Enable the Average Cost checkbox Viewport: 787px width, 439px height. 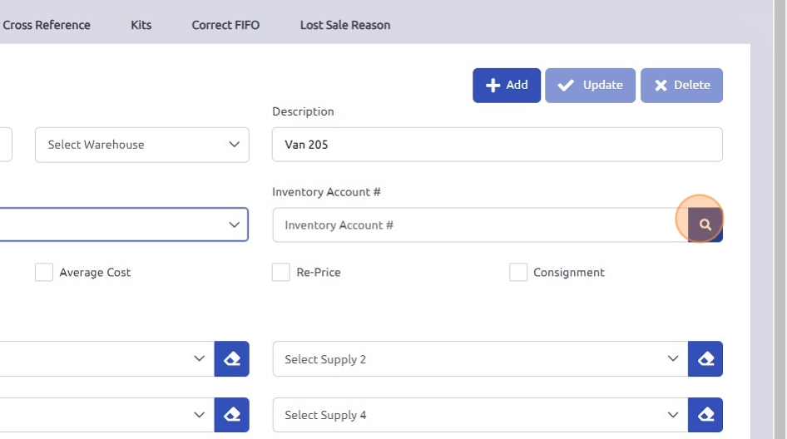44,272
